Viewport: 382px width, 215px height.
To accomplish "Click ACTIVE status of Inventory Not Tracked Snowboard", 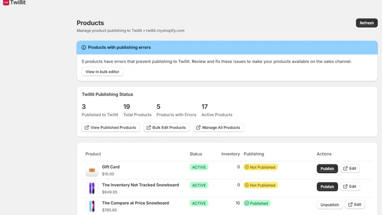I will [199, 185].
